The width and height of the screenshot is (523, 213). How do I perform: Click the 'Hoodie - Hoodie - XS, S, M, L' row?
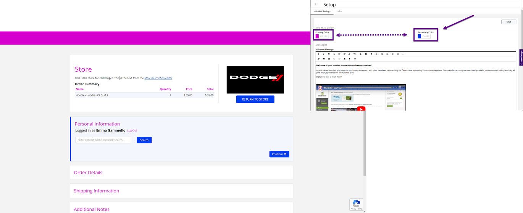coord(144,95)
